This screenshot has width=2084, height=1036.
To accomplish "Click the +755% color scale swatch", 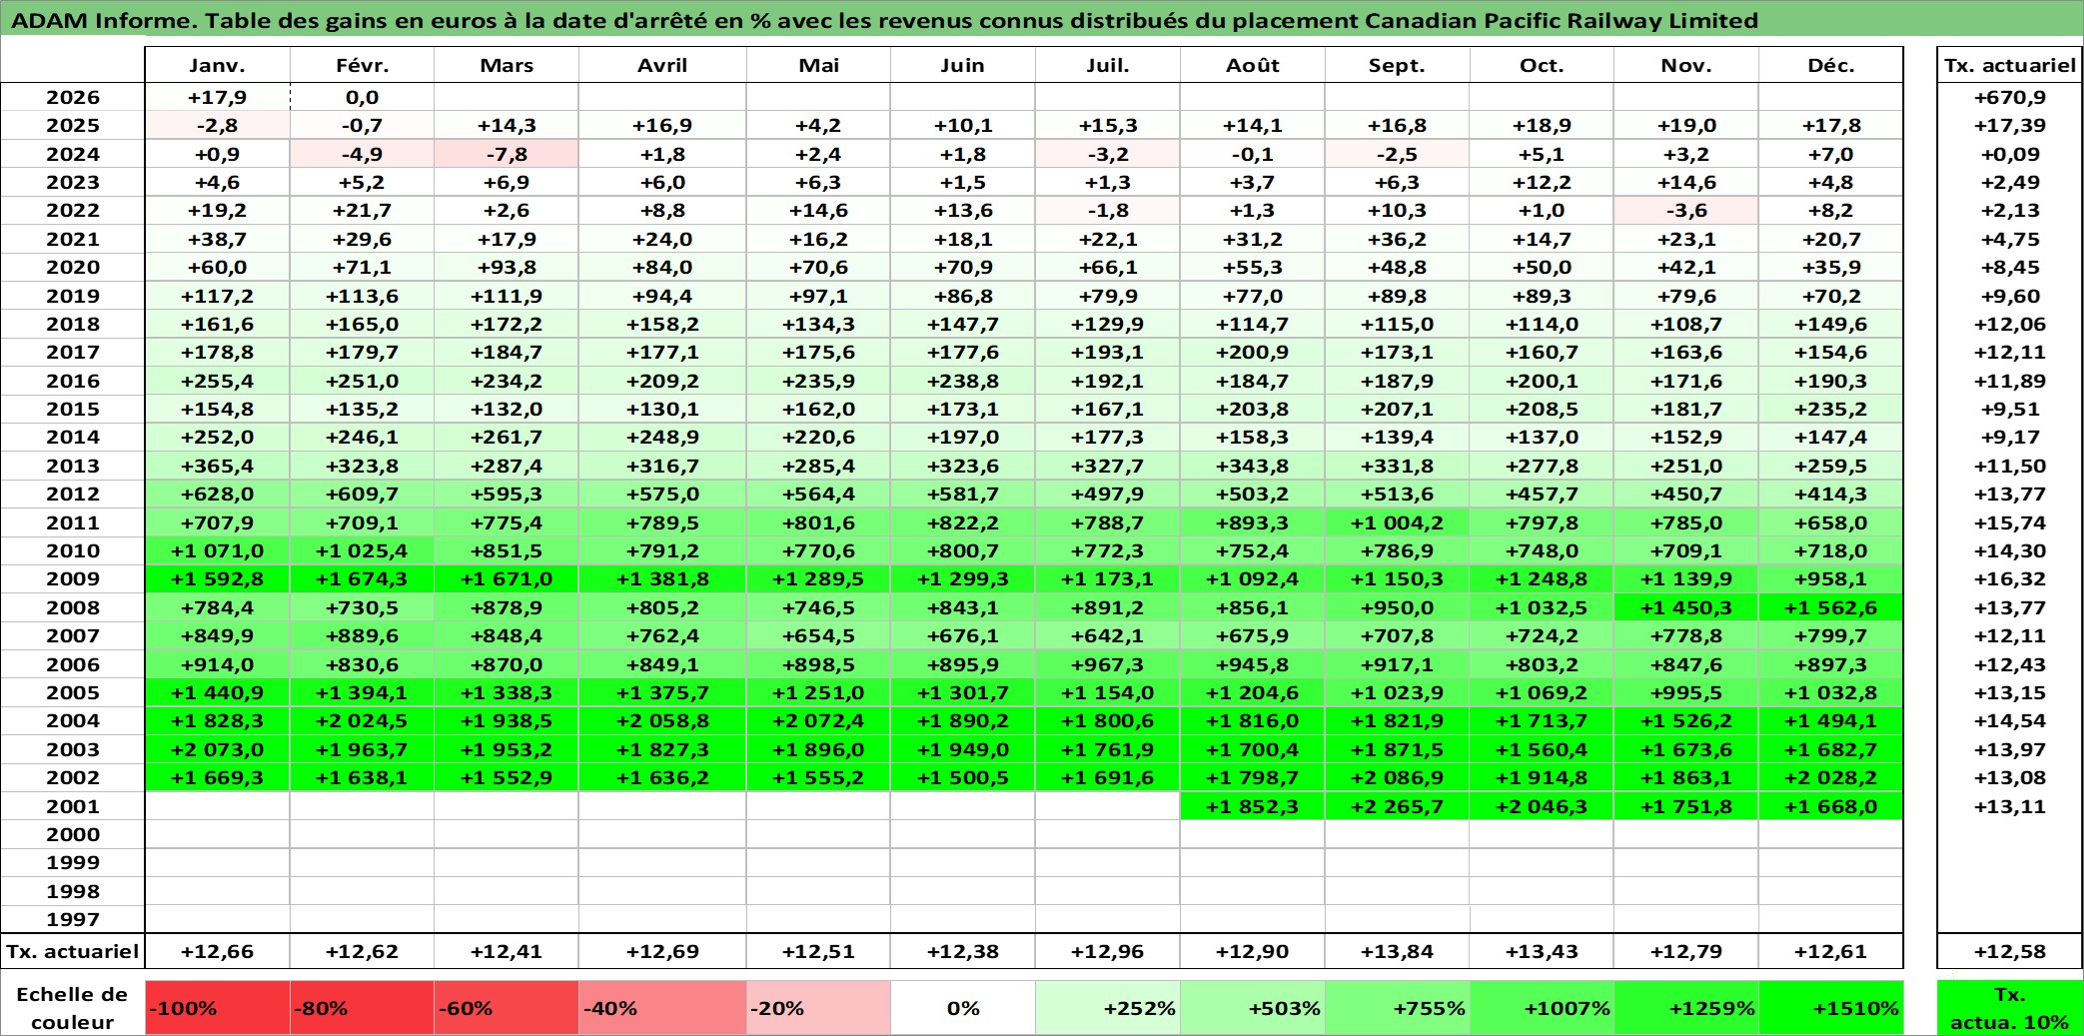I will pyautogui.click(x=1397, y=1008).
